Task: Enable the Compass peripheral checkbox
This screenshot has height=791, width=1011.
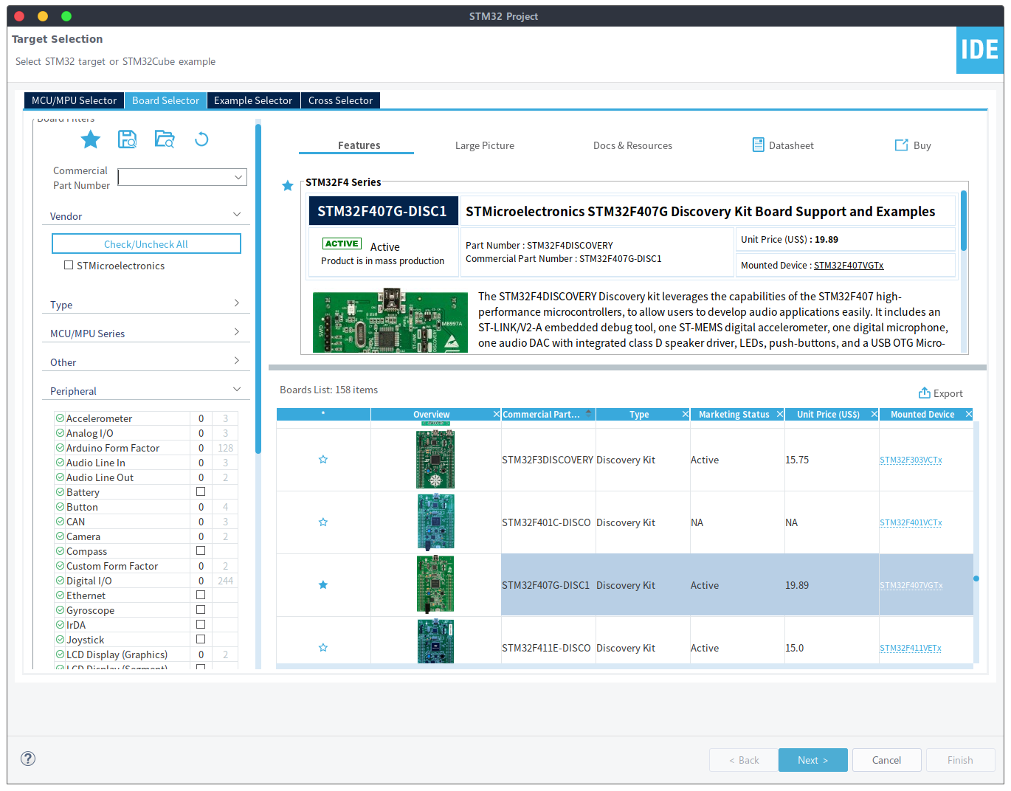Action: coord(201,550)
